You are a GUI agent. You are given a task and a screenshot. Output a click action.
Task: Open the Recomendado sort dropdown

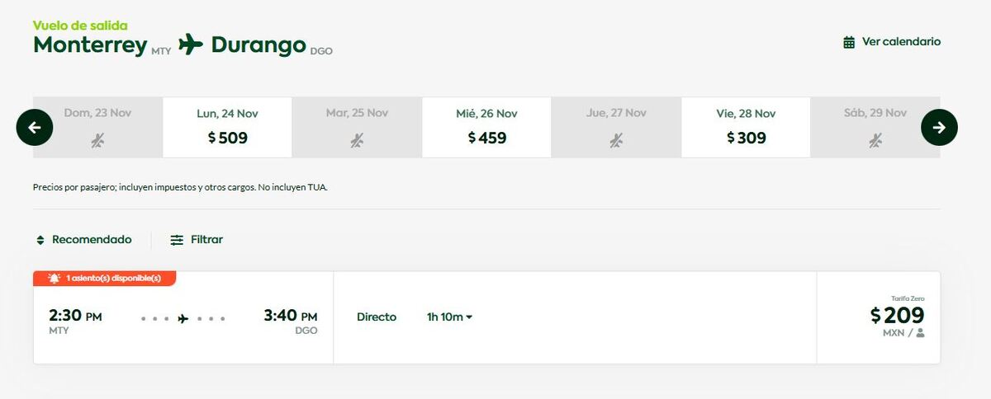[91, 240]
